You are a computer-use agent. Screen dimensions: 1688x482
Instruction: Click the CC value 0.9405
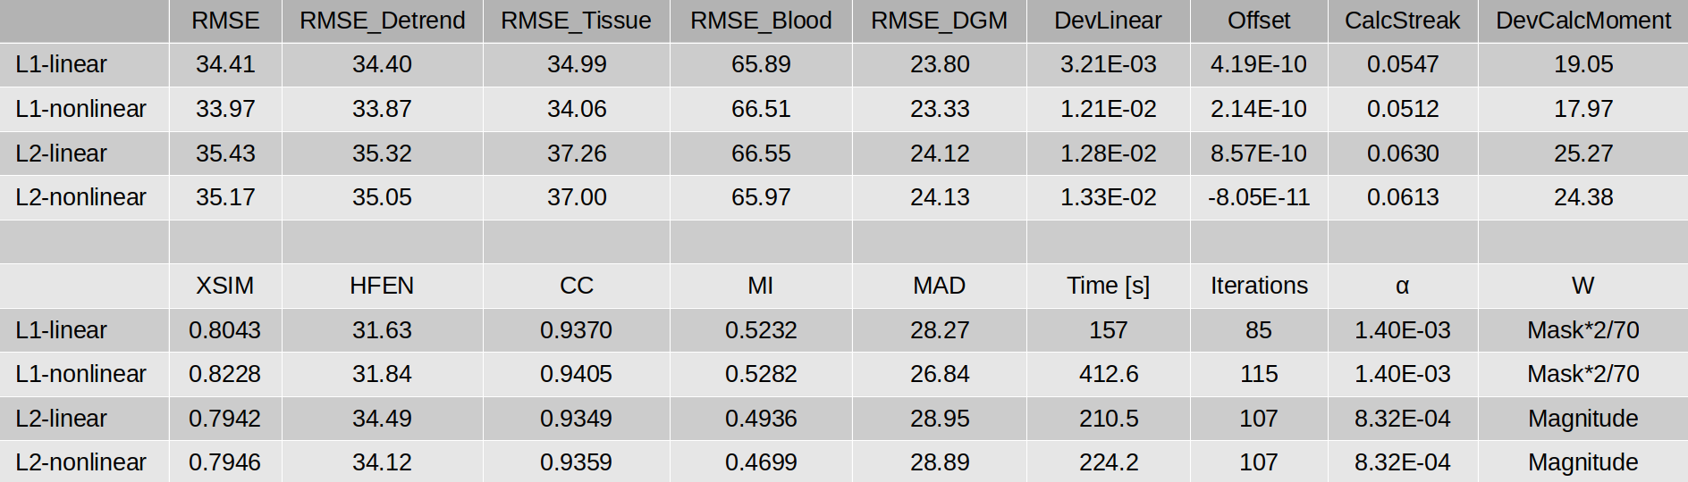click(x=576, y=374)
